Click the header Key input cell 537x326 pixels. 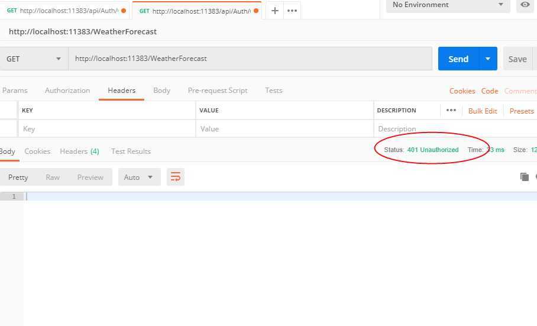pyautogui.click(x=107, y=129)
